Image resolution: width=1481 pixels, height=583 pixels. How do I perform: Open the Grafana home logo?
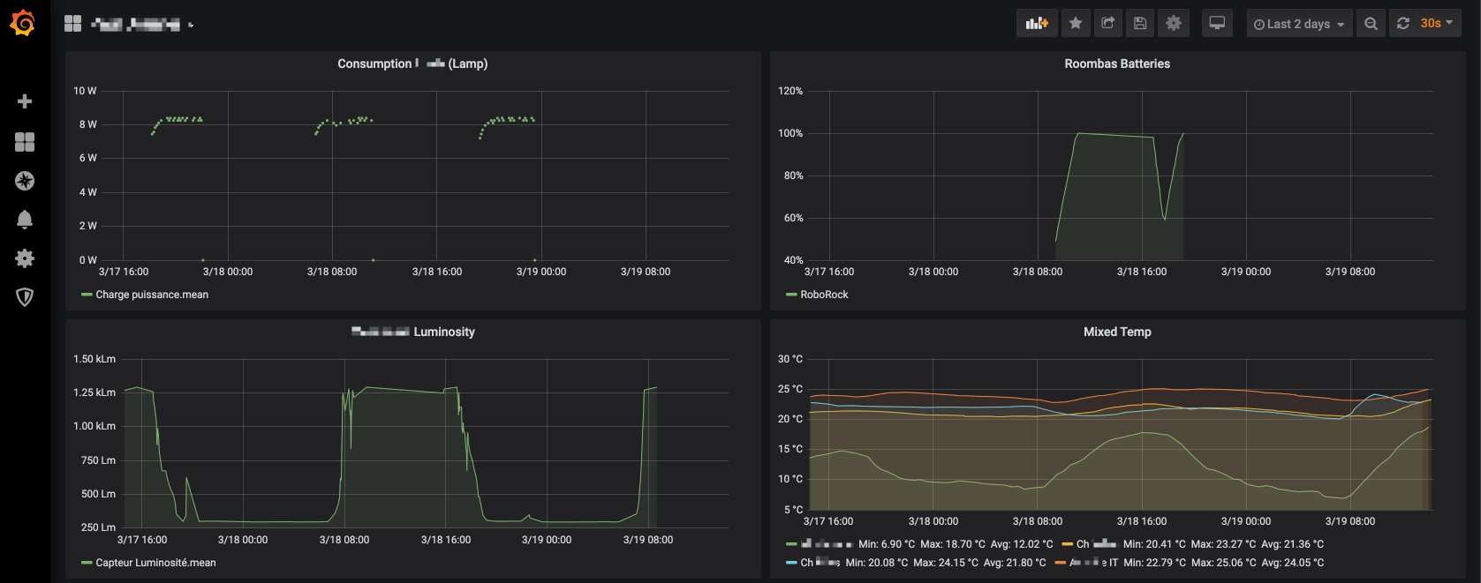tap(23, 23)
